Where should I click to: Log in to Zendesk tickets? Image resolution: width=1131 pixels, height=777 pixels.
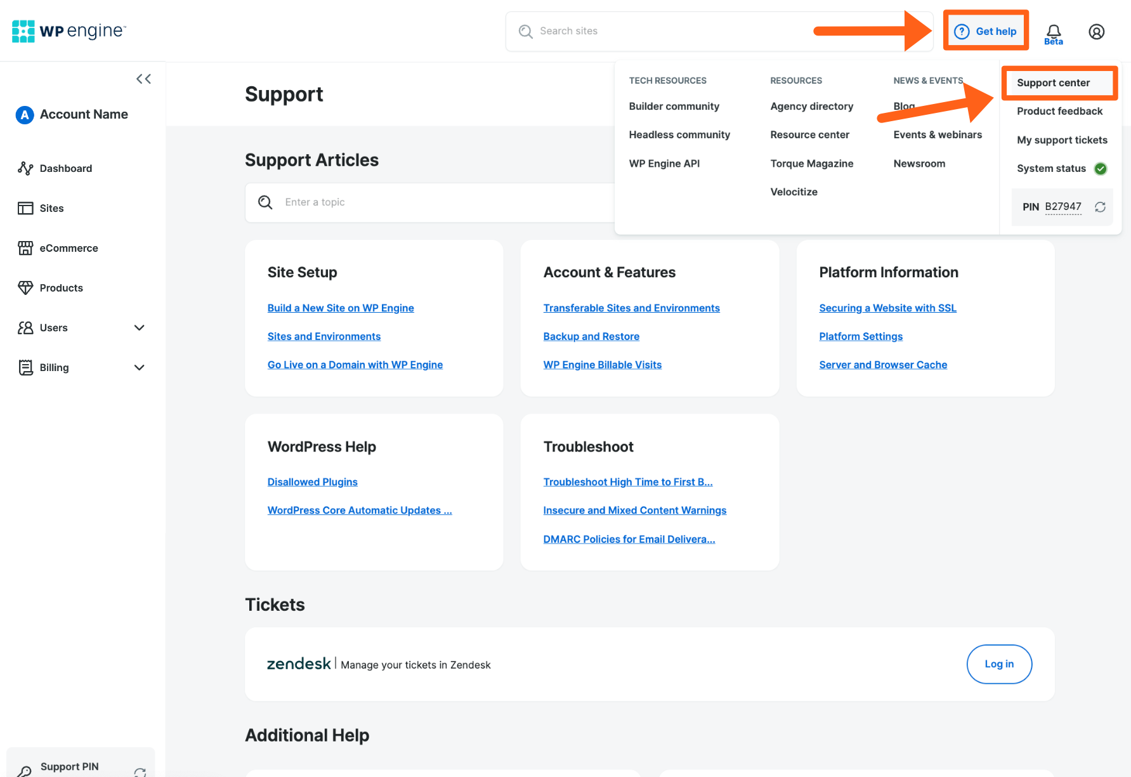[999, 664]
